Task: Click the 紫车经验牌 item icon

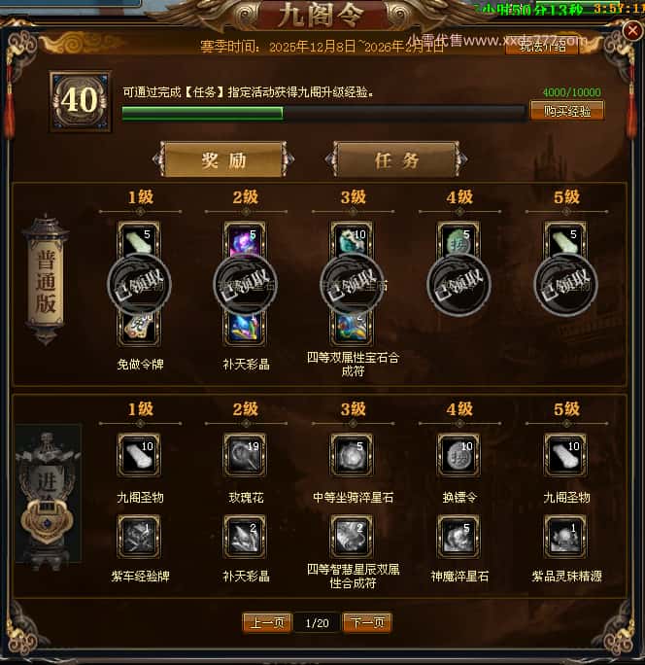Action: [x=139, y=537]
